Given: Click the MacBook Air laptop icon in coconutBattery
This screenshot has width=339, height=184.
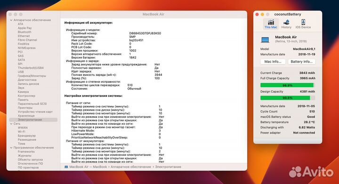Looking at the screenshot, I should click(265, 40).
